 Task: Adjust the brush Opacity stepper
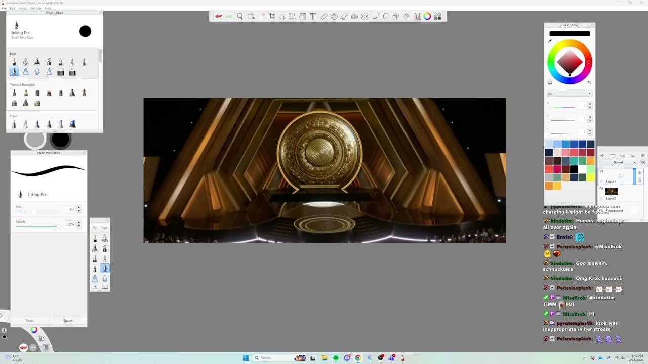coord(78,224)
